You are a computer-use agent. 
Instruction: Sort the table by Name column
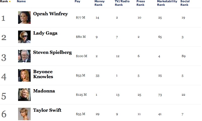point(21,2)
